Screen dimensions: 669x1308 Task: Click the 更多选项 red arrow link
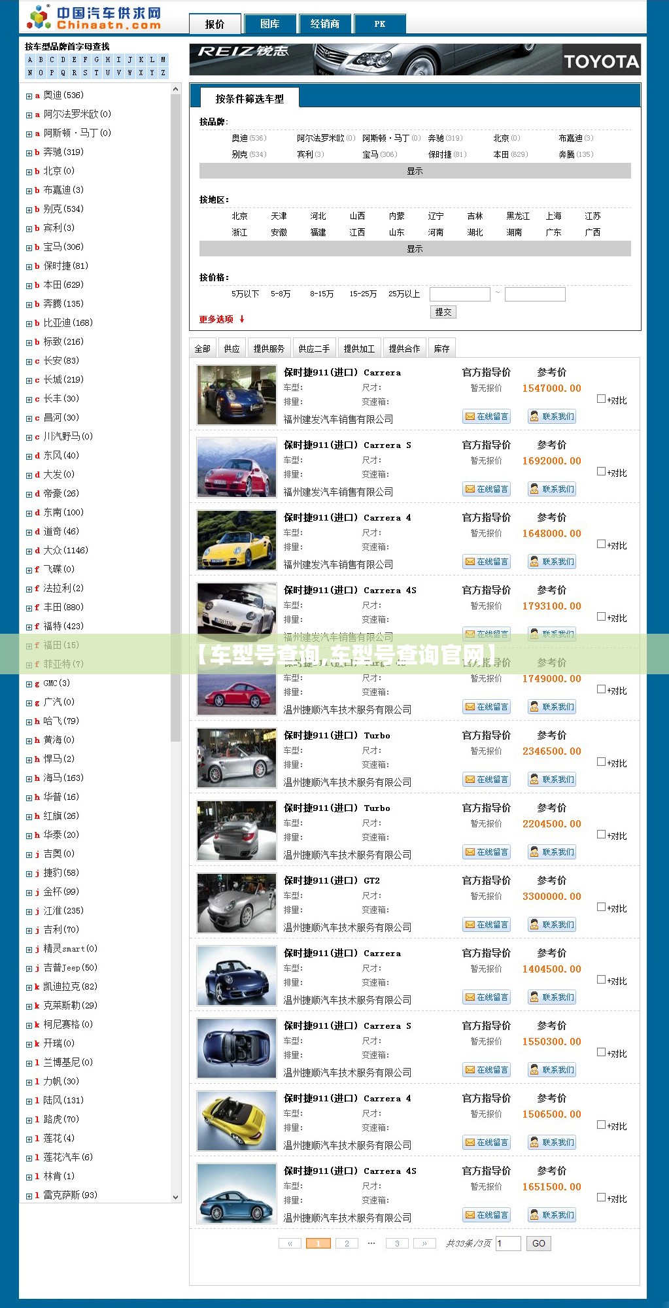pyautogui.click(x=222, y=319)
